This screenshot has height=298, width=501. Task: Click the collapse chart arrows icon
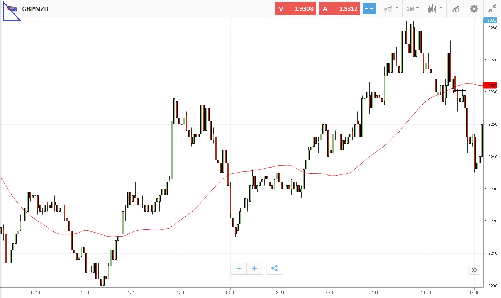pos(492,9)
